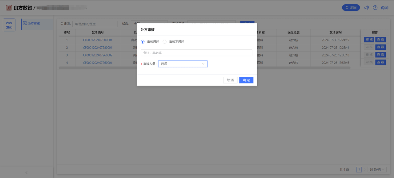Select the 审核通过 radio option
The width and height of the screenshot is (394, 178).
pos(143,42)
